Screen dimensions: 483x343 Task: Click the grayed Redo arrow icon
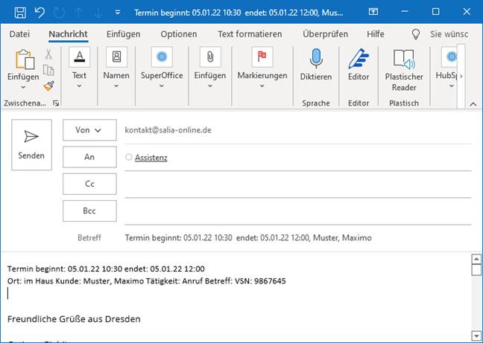point(59,13)
